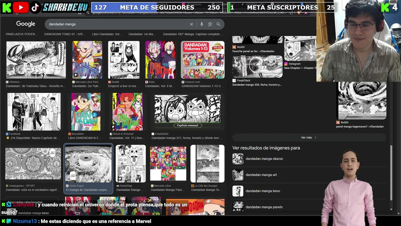Click 'Dandadan, Vol. 6 M...' result title
The width and height of the screenshot is (401, 226).
tap(160, 86)
